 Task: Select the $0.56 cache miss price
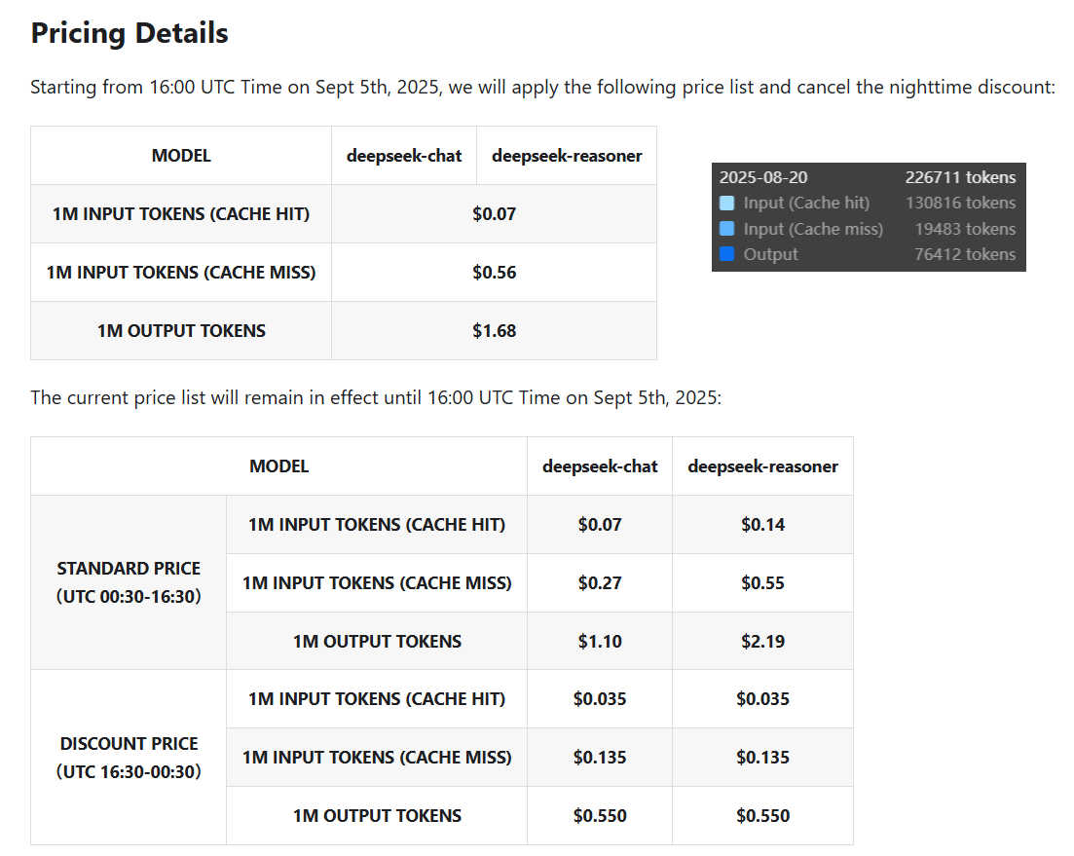(494, 273)
